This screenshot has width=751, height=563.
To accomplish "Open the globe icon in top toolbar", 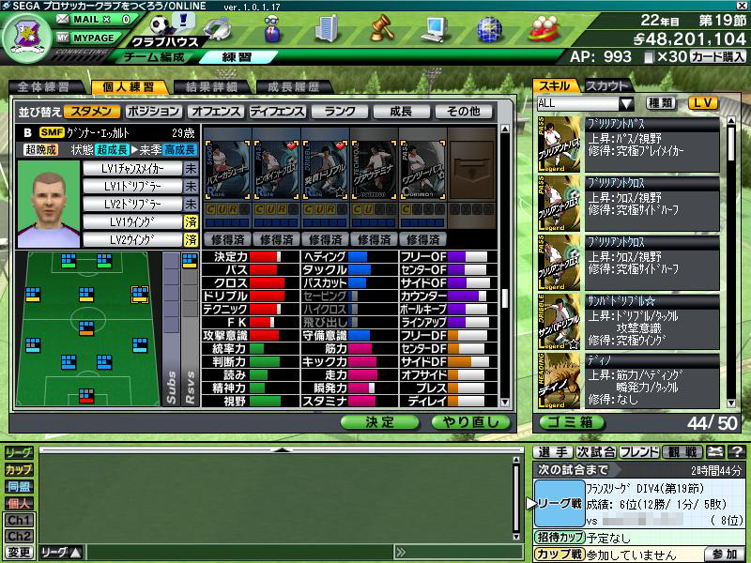I will (489, 29).
